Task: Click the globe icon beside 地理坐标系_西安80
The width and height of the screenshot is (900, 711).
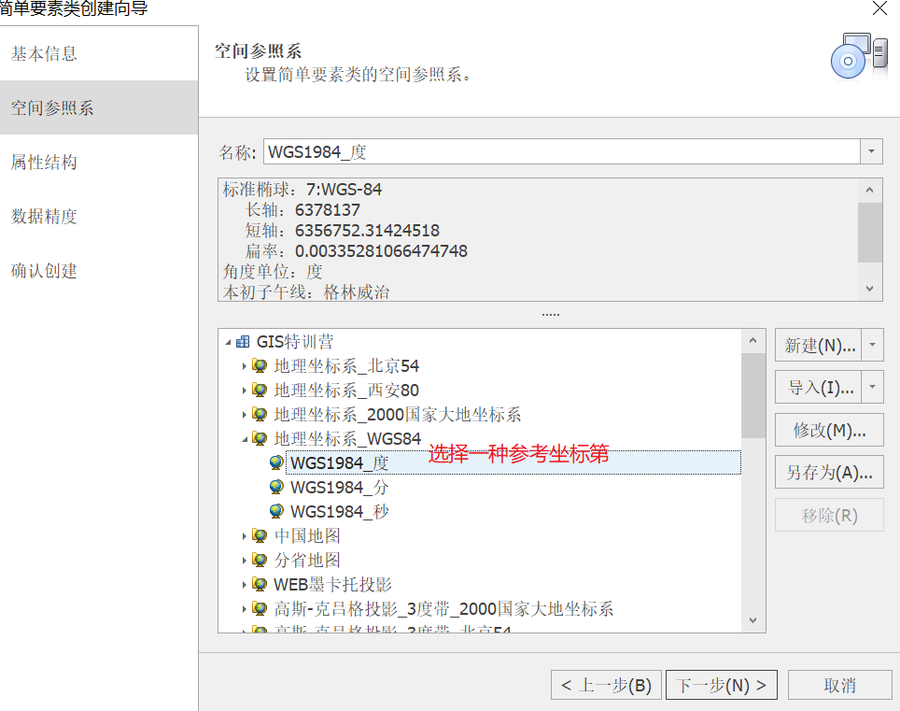Action: click(x=260, y=390)
